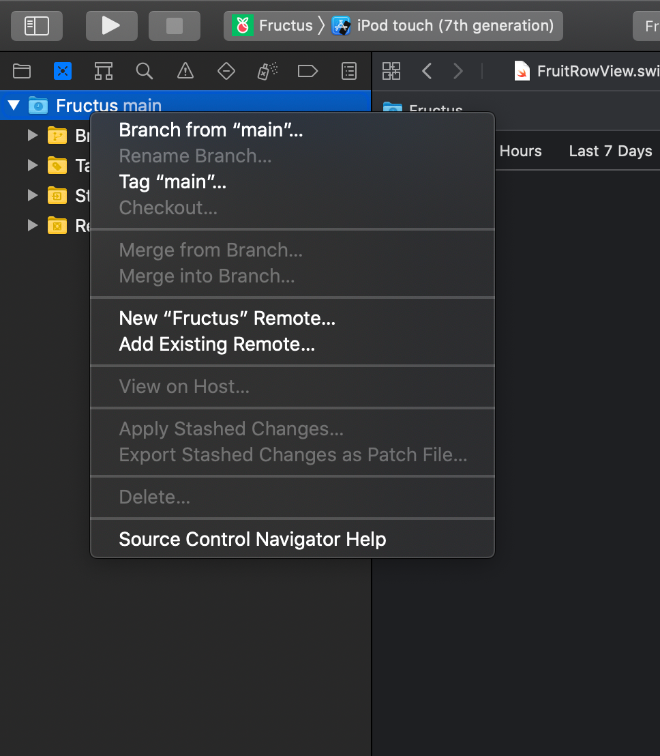This screenshot has width=660, height=756.
Task: Expand the Stashed Changes folder
Action: coord(32,195)
